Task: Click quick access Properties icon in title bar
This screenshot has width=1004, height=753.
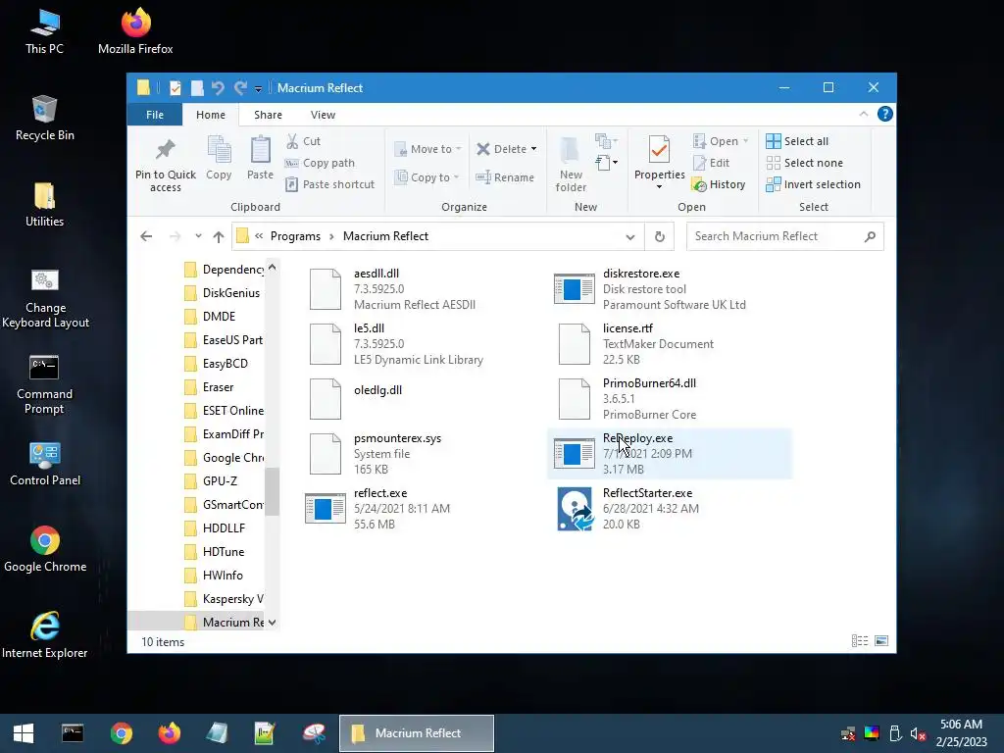Action: tap(175, 87)
